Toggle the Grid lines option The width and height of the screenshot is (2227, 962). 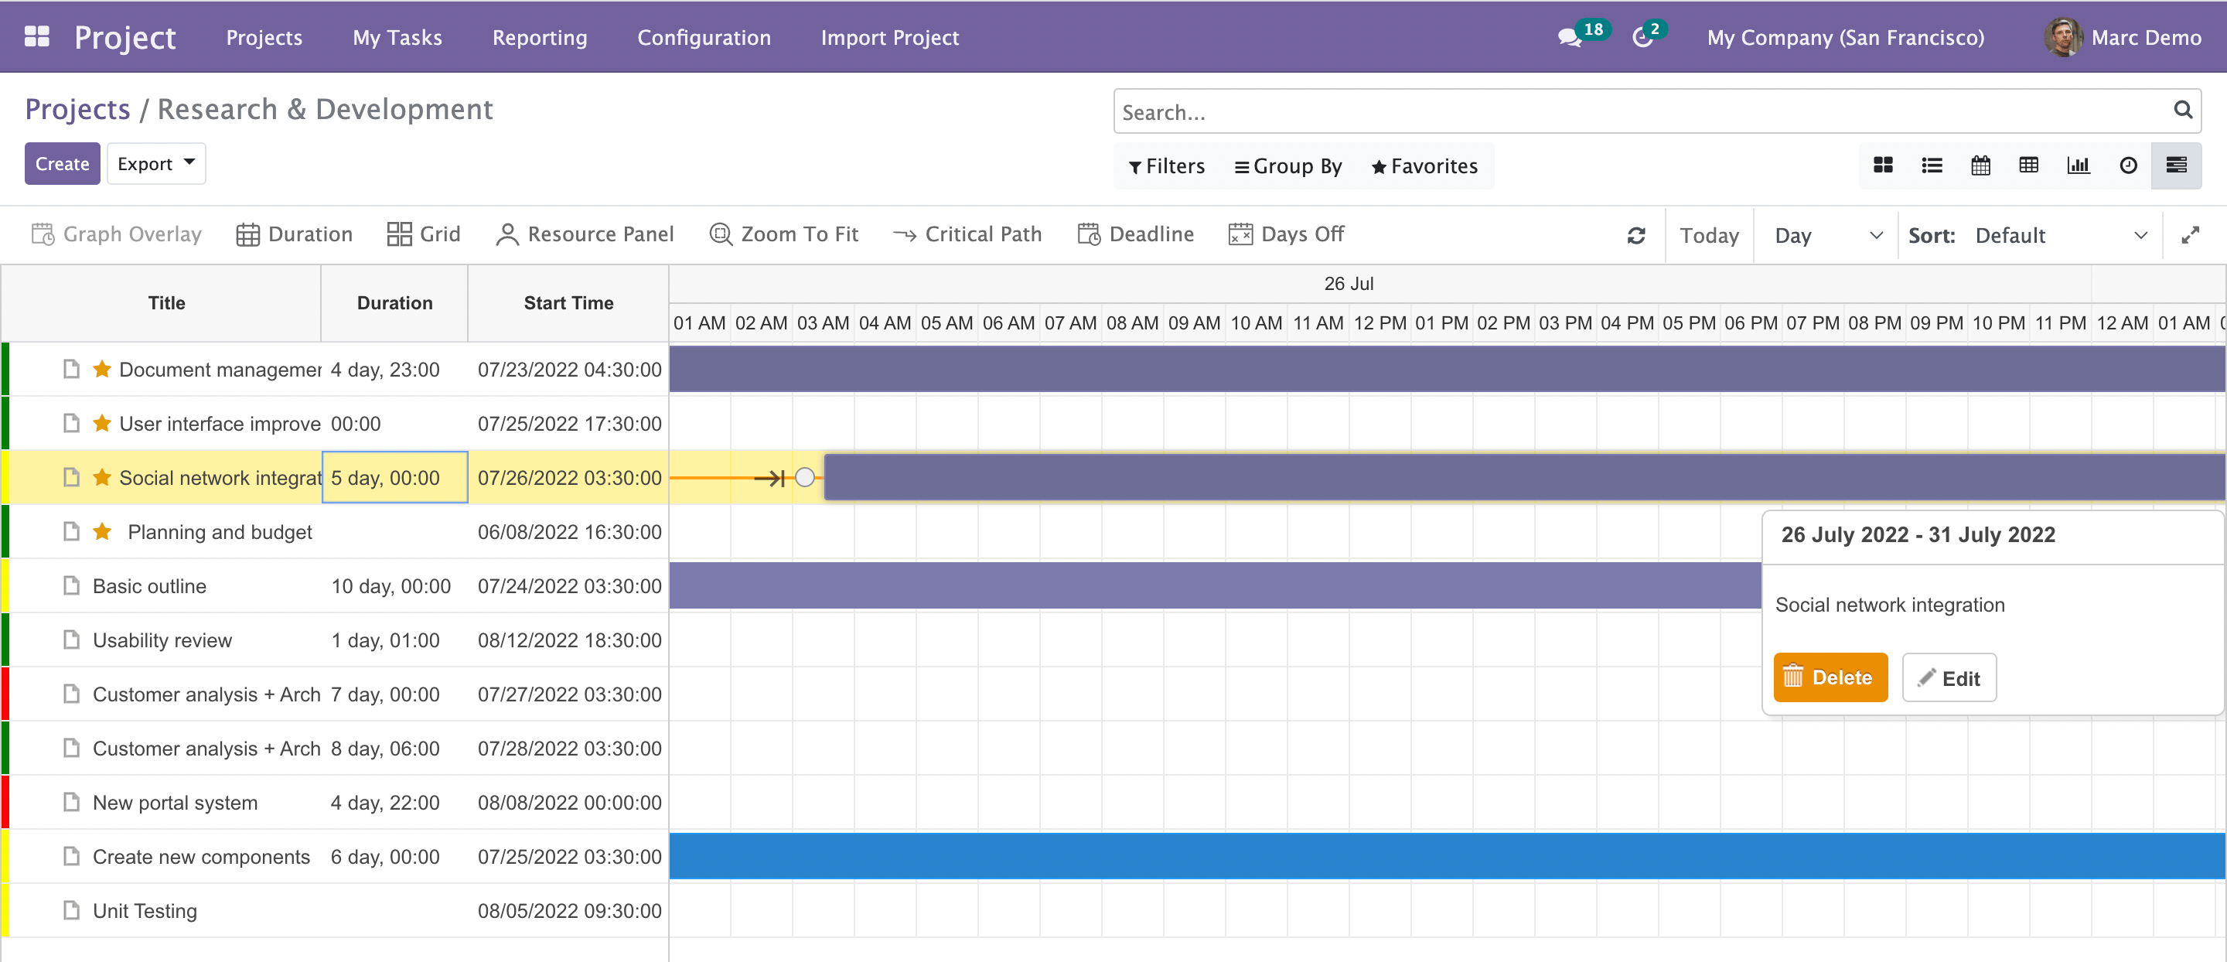coord(424,234)
